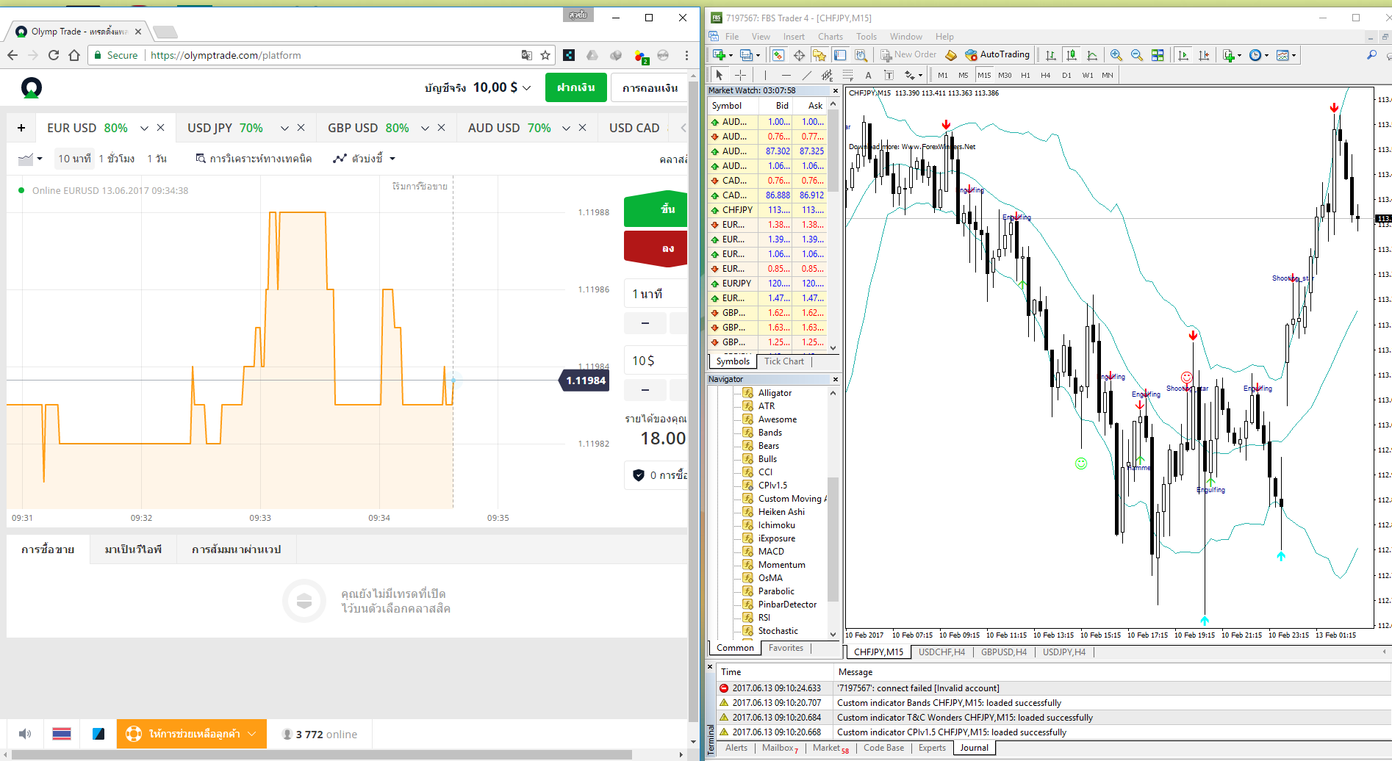Select the text label 'A' tool
This screenshot has height=761, width=1392.
868,75
